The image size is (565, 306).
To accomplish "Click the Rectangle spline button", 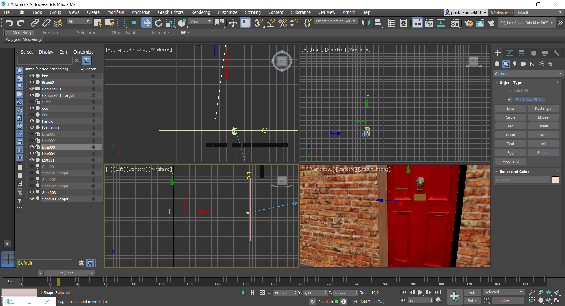I will coord(543,109).
